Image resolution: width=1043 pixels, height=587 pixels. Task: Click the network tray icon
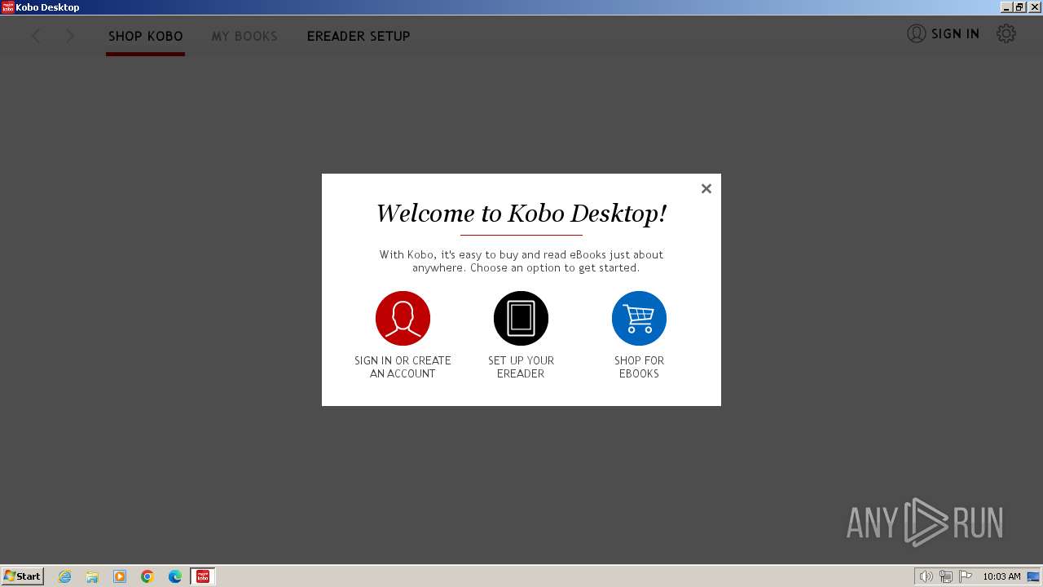pos(945,576)
